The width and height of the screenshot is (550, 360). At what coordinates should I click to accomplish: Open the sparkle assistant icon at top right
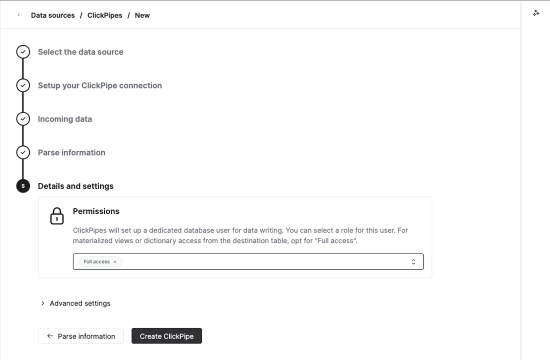coord(536,13)
